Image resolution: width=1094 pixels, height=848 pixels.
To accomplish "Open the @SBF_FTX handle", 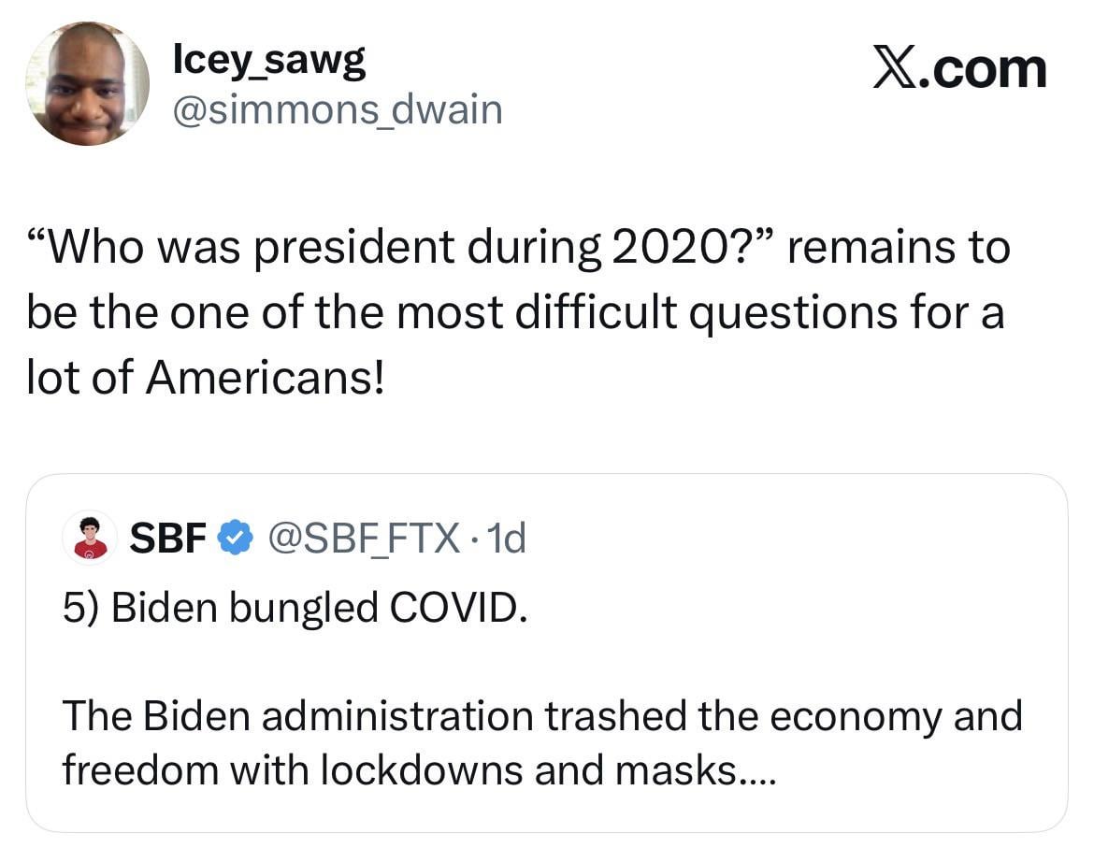I will tap(364, 538).
